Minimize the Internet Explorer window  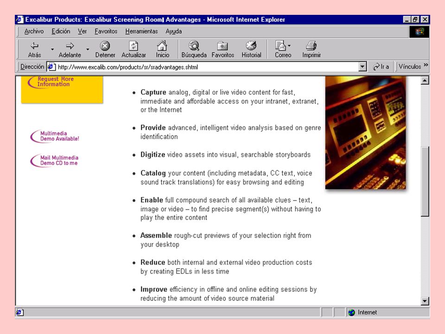(407, 19)
